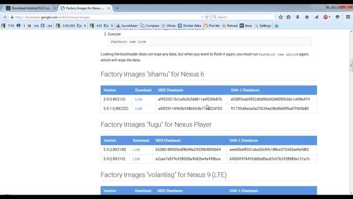Click the Factory Images "fugu" for Nexus Player heading
Screen dimensions: 353x199
coord(156,124)
